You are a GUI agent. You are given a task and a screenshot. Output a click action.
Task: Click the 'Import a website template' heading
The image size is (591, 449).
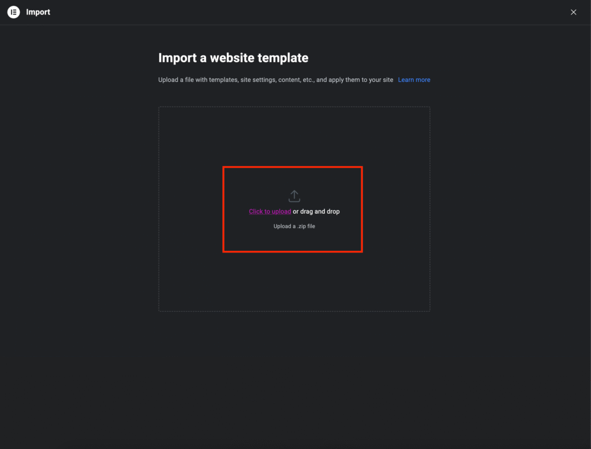click(233, 58)
